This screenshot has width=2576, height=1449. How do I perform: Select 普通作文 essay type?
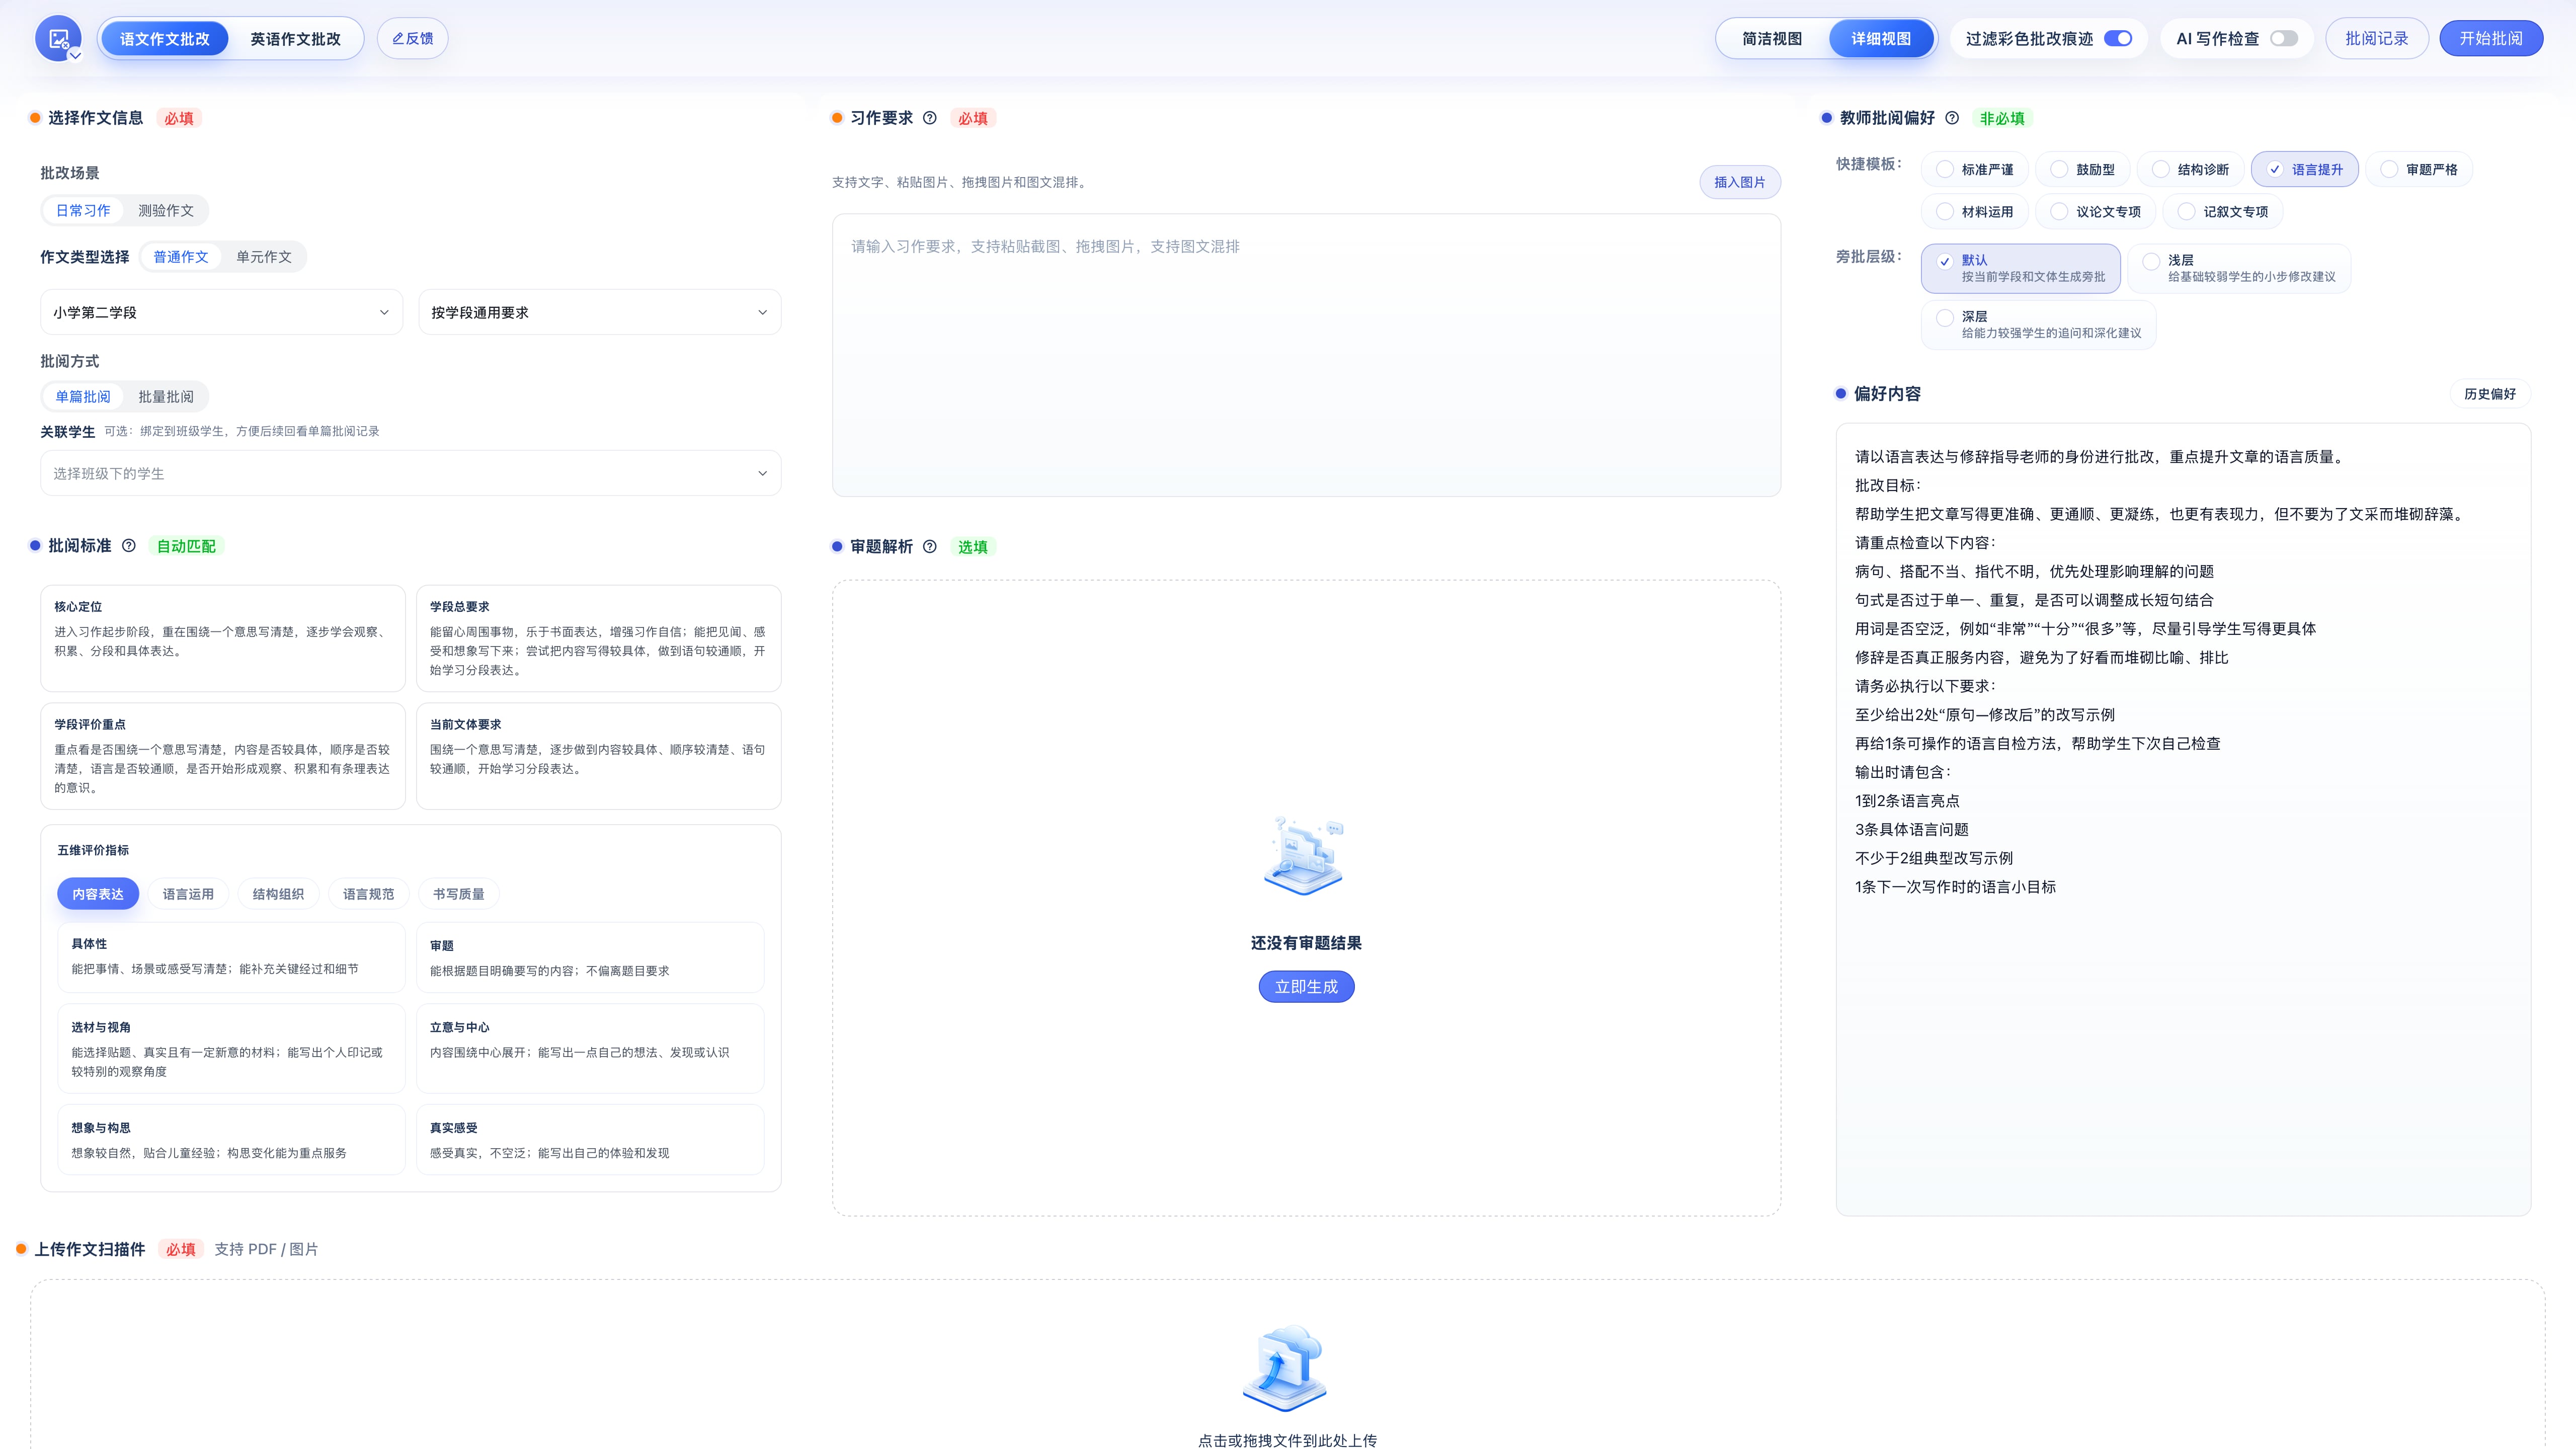point(181,257)
